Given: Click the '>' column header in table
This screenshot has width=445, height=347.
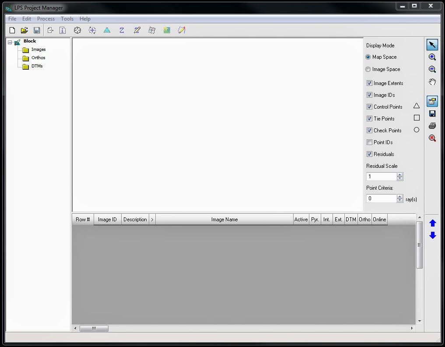Looking at the screenshot, I should [152, 220].
